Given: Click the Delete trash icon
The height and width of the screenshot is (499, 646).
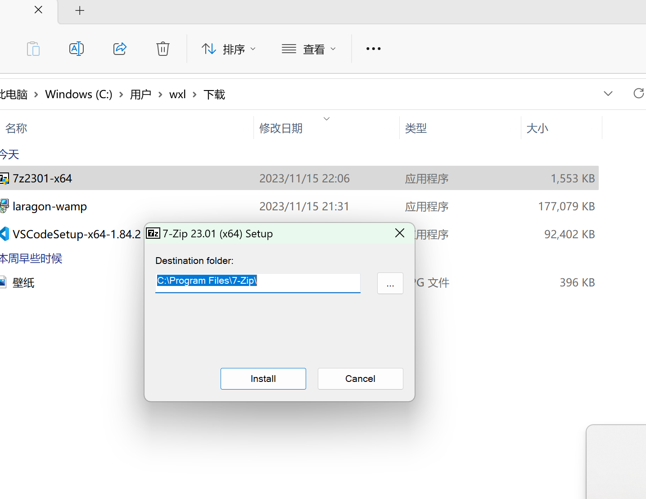Looking at the screenshot, I should [x=163, y=49].
